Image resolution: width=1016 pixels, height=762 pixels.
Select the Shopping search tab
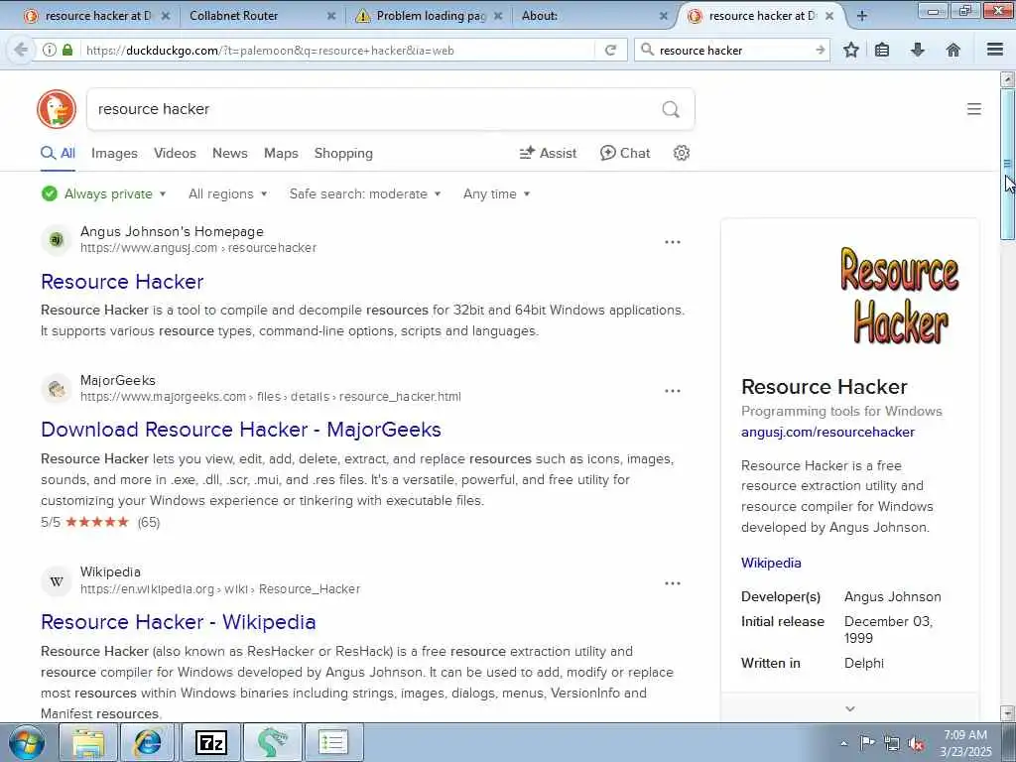click(x=343, y=154)
